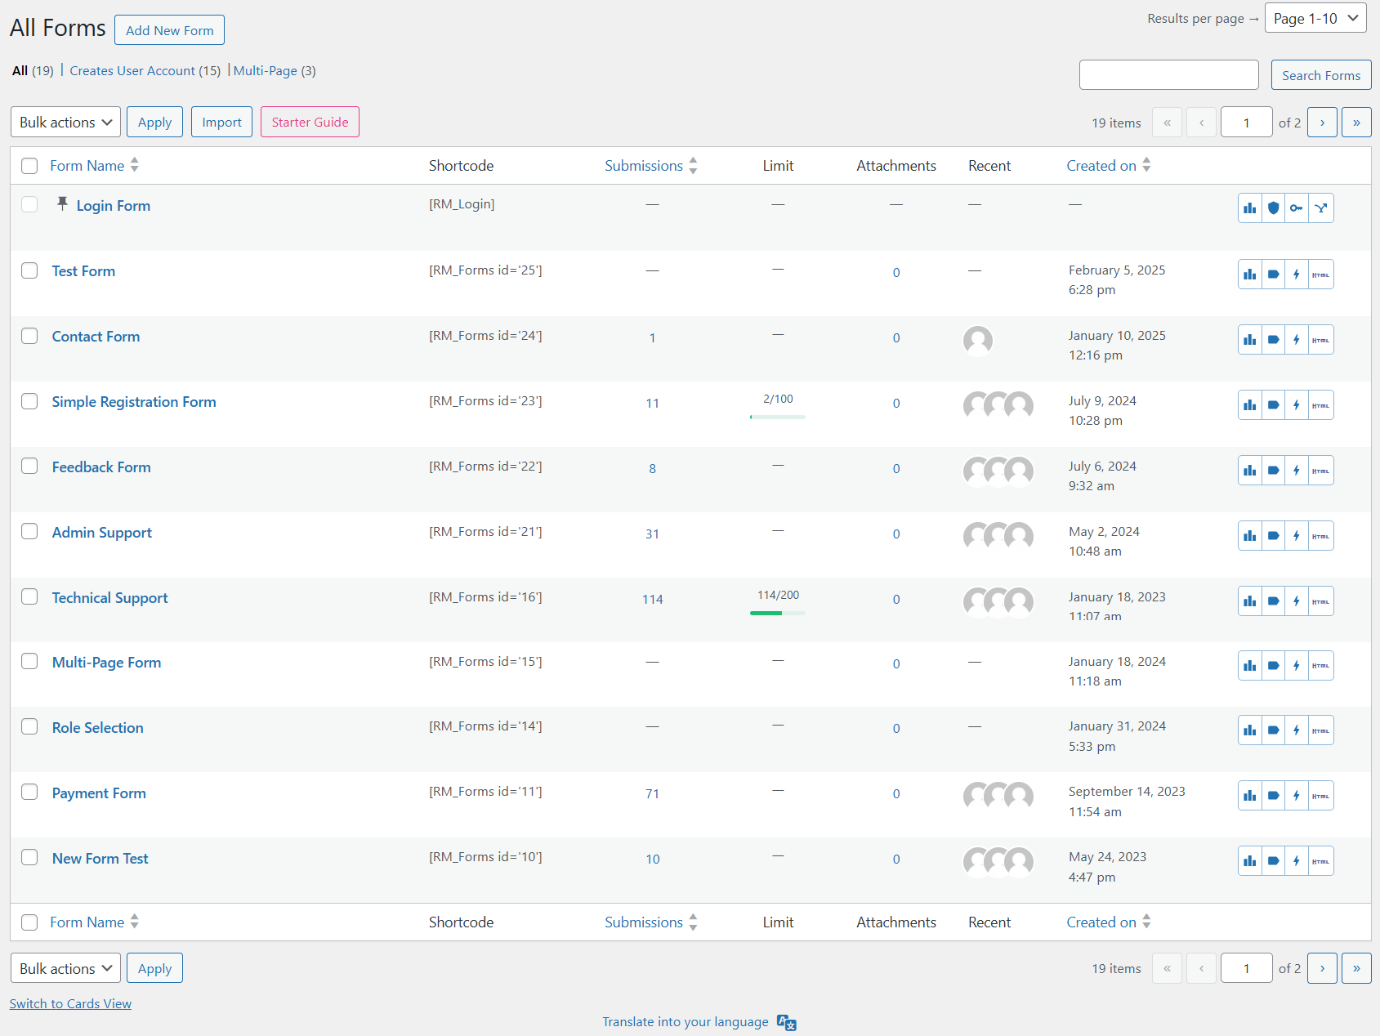Image resolution: width=1380 pixels, height=1036 pixels.
Task: Open the Bulk actions dropdown
Action: tap(65, 122)
